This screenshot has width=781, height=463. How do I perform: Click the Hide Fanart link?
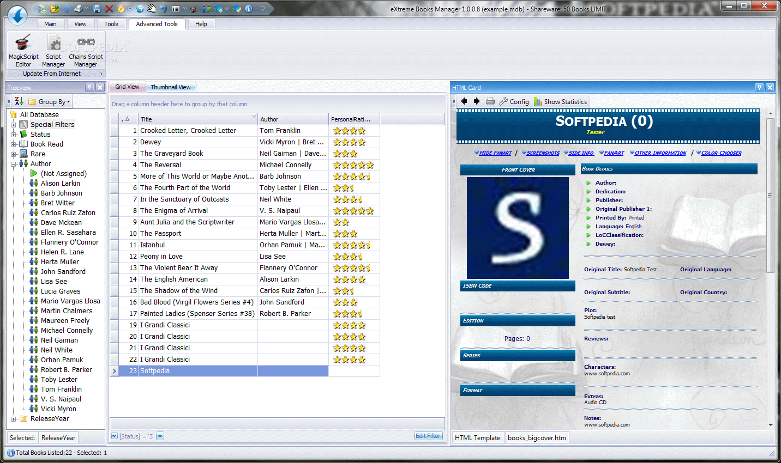pos(495,153)
